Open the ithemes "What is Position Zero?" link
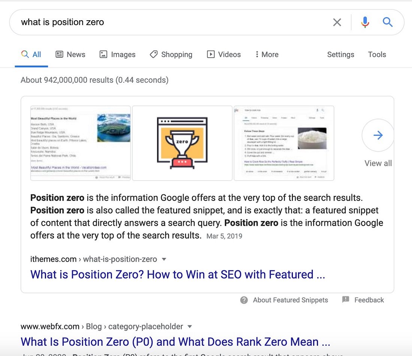 (178, 275)
